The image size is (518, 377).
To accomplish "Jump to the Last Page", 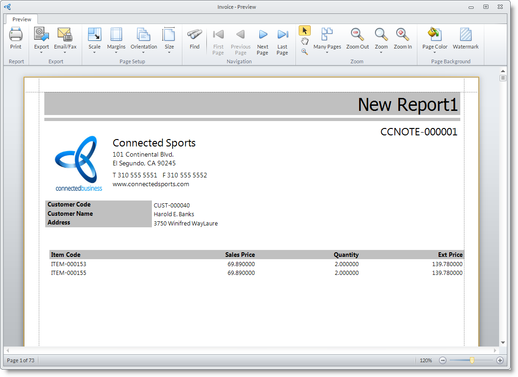I will tap(283, 35).
